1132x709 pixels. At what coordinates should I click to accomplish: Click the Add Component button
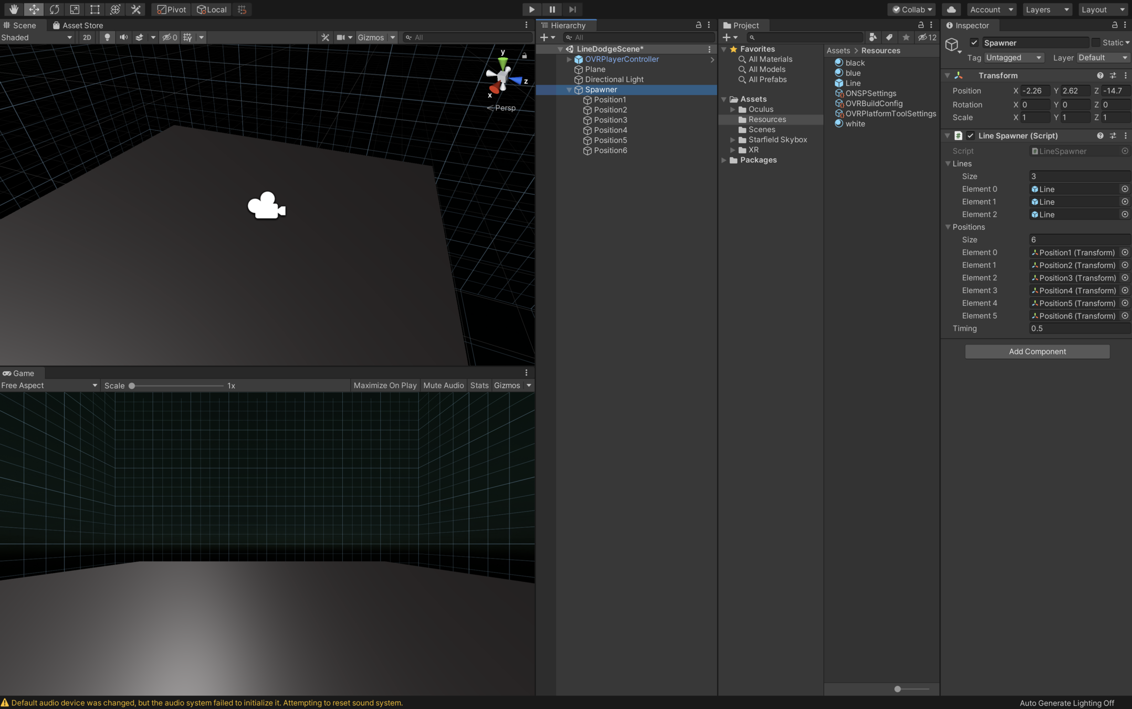pos(1037,351)
